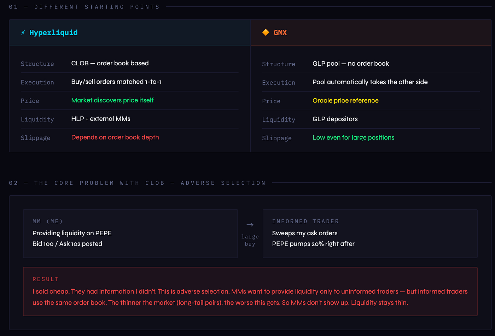
Task: Click the arrow between MM and trader cards
Action: click(x=250, y=225)
